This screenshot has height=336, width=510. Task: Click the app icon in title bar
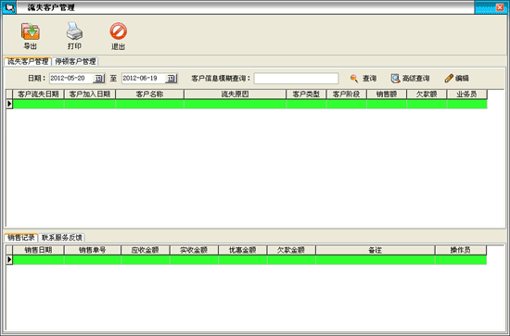click(x=8, y=7)
